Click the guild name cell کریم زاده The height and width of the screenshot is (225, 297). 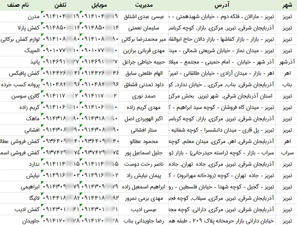point(21,108)
